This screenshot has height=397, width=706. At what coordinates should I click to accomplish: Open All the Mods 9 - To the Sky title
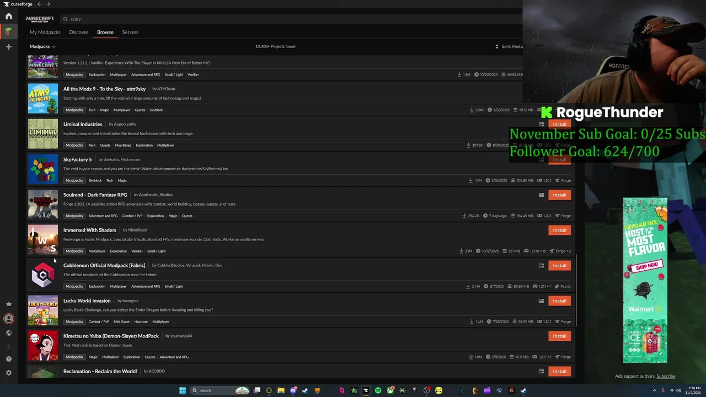click(x=104, y=89)
